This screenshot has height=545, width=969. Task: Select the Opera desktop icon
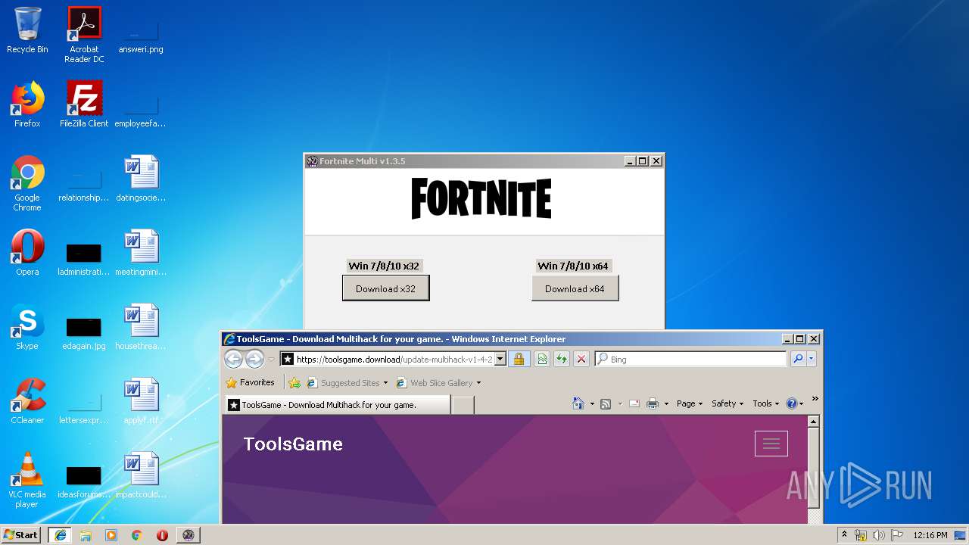27,253
